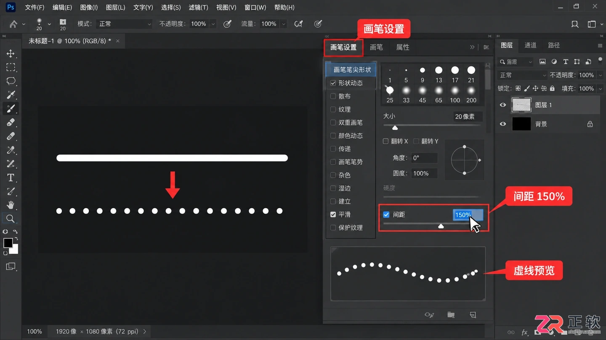Open the 滤镜(T) menu
The image size is (606, 340).
(199, 8)
